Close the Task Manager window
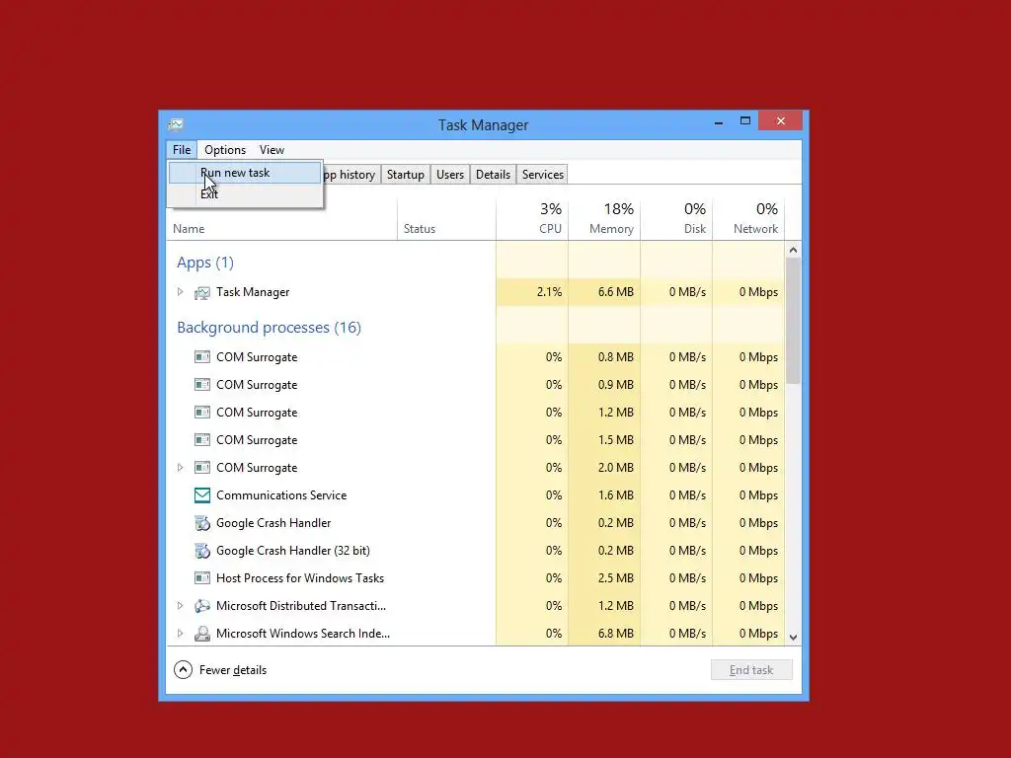 point(780,121)
